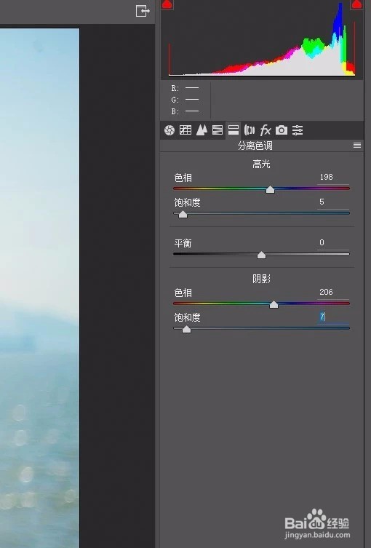Click the image preview area
This screenshot has height=548, width=371.
39,288
